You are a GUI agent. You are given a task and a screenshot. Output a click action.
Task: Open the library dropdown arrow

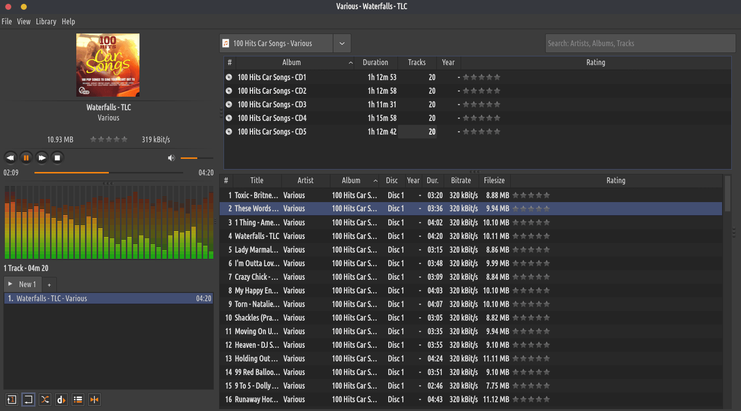pyautogui.click(x=342, y=43)
